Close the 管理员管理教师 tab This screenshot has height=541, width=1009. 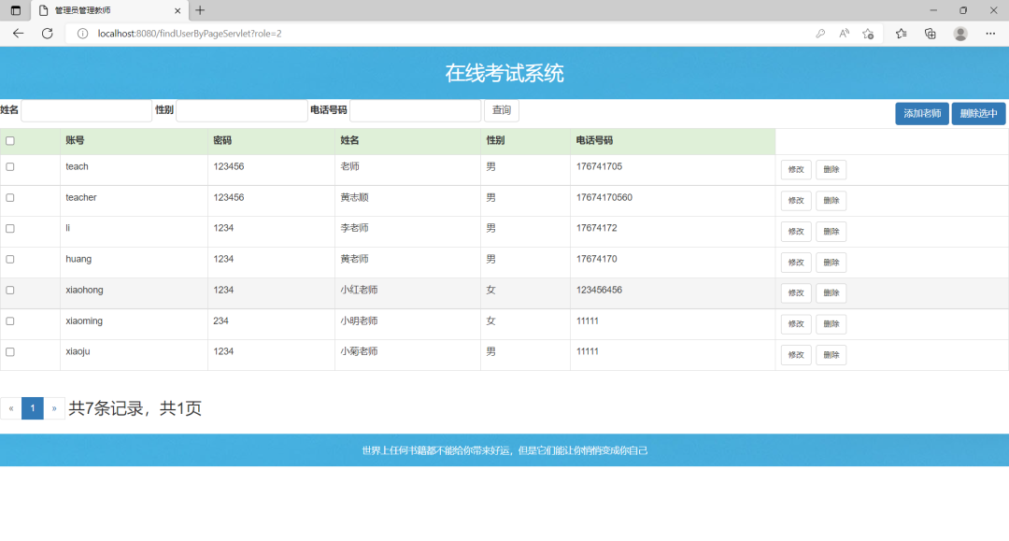178,10
